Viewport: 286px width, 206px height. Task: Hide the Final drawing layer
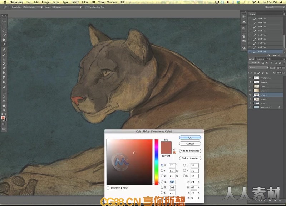pos(250,78)
